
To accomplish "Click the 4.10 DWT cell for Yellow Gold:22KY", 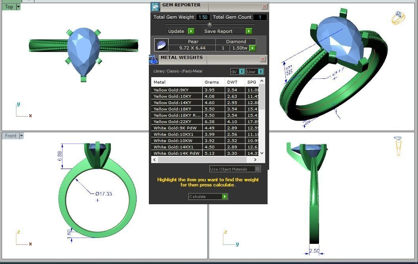I will (x=235, y=122).
